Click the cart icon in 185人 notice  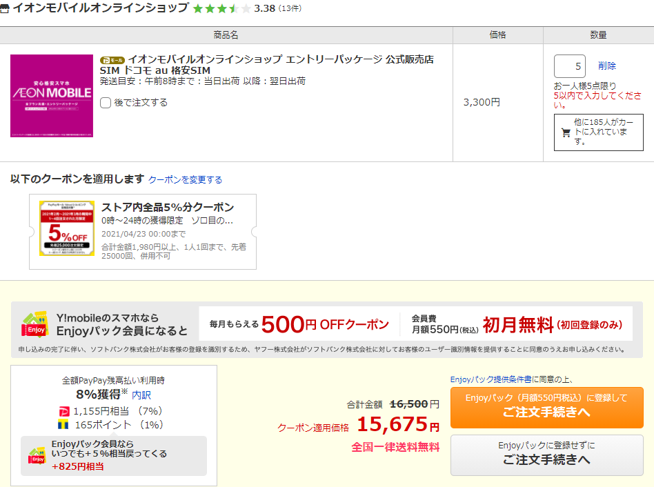(x=566, y=132)
